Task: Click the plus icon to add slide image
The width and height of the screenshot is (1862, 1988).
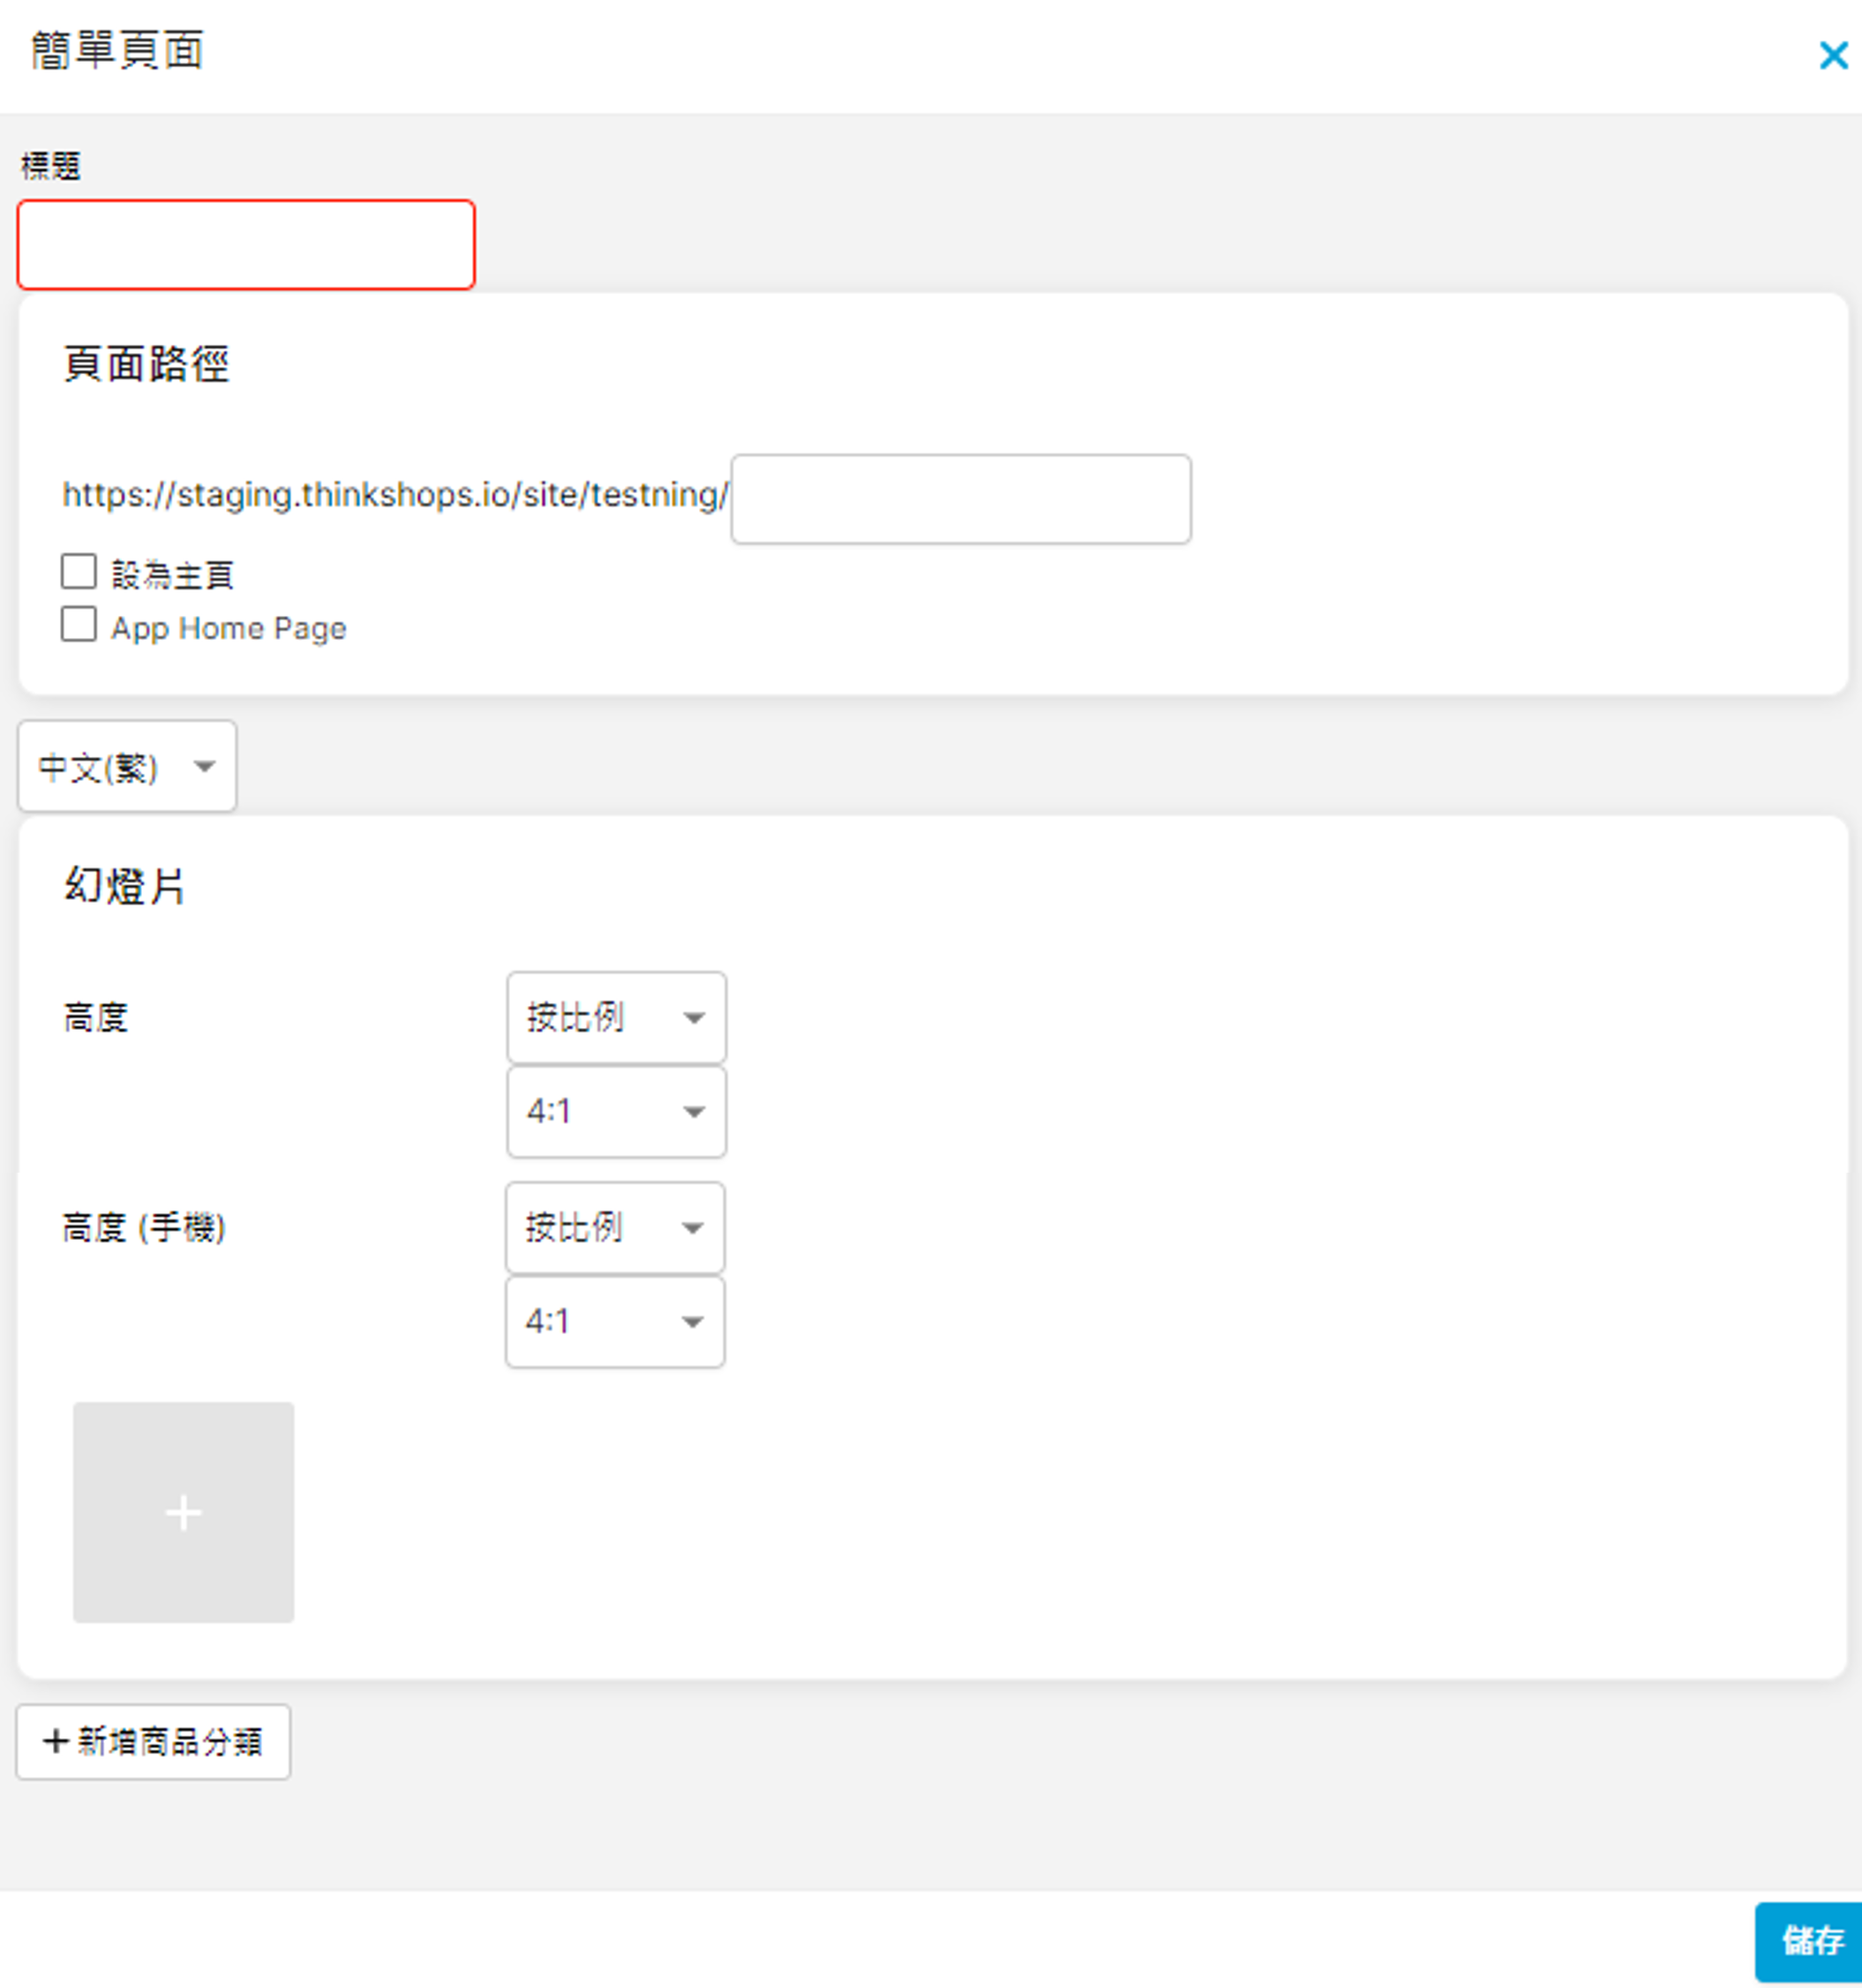Action: tap(183, 1512)
